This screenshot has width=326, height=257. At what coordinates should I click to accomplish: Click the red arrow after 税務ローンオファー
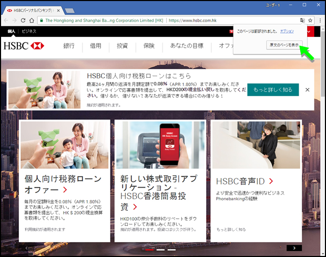[65, 190]
